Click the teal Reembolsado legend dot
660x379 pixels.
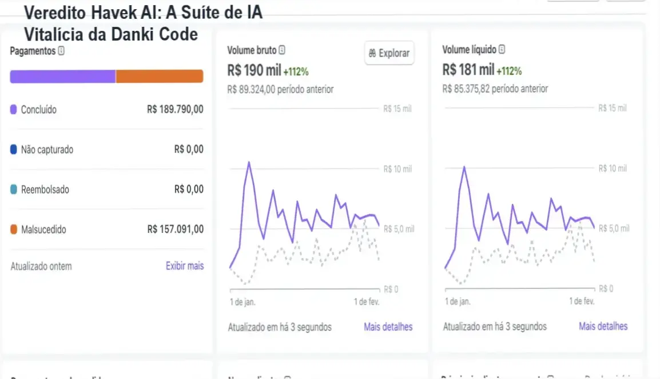(14, 189)
